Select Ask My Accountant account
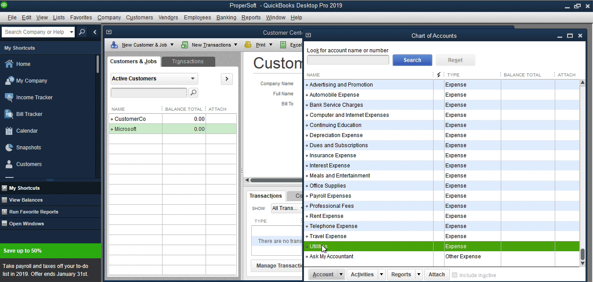Viewport: 593px width, 282px height. 441,257
